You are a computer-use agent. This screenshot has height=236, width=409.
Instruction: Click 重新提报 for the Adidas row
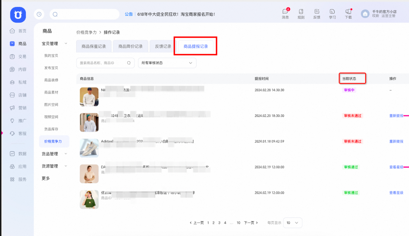(x=396, y=141)
